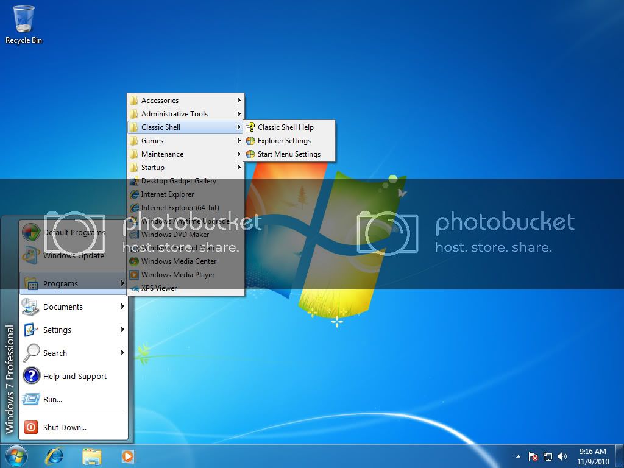
Task: Expand Search submenu
Action: pyautogui.click(x=73, y=353)
